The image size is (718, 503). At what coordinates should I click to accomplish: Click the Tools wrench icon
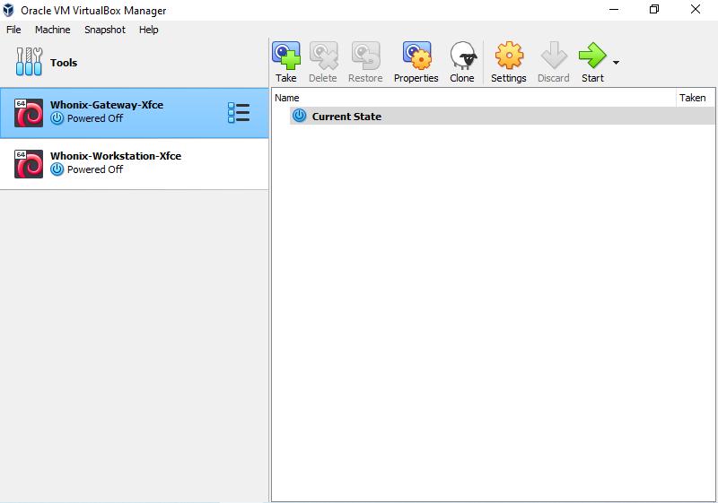(29, 63)
